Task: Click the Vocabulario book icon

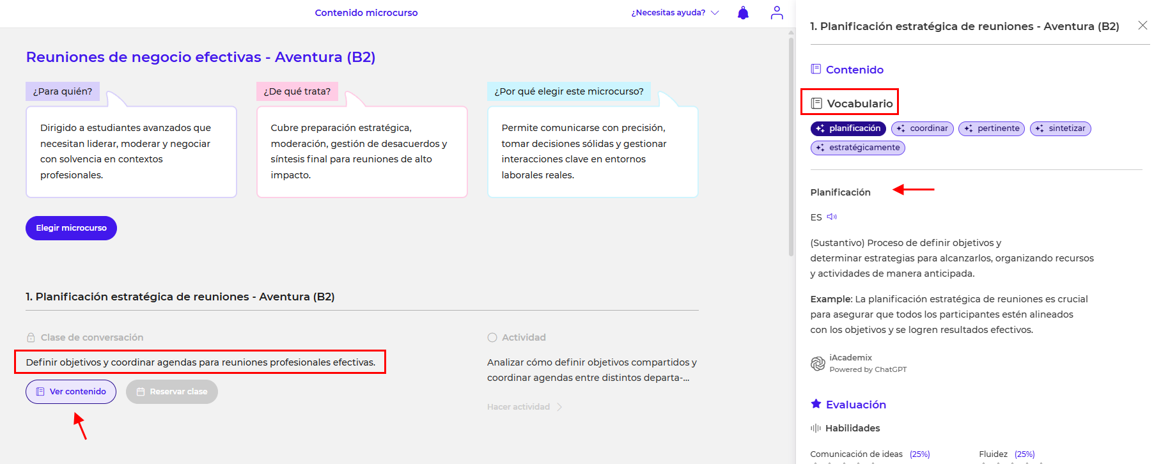Action: coord(816,104)
